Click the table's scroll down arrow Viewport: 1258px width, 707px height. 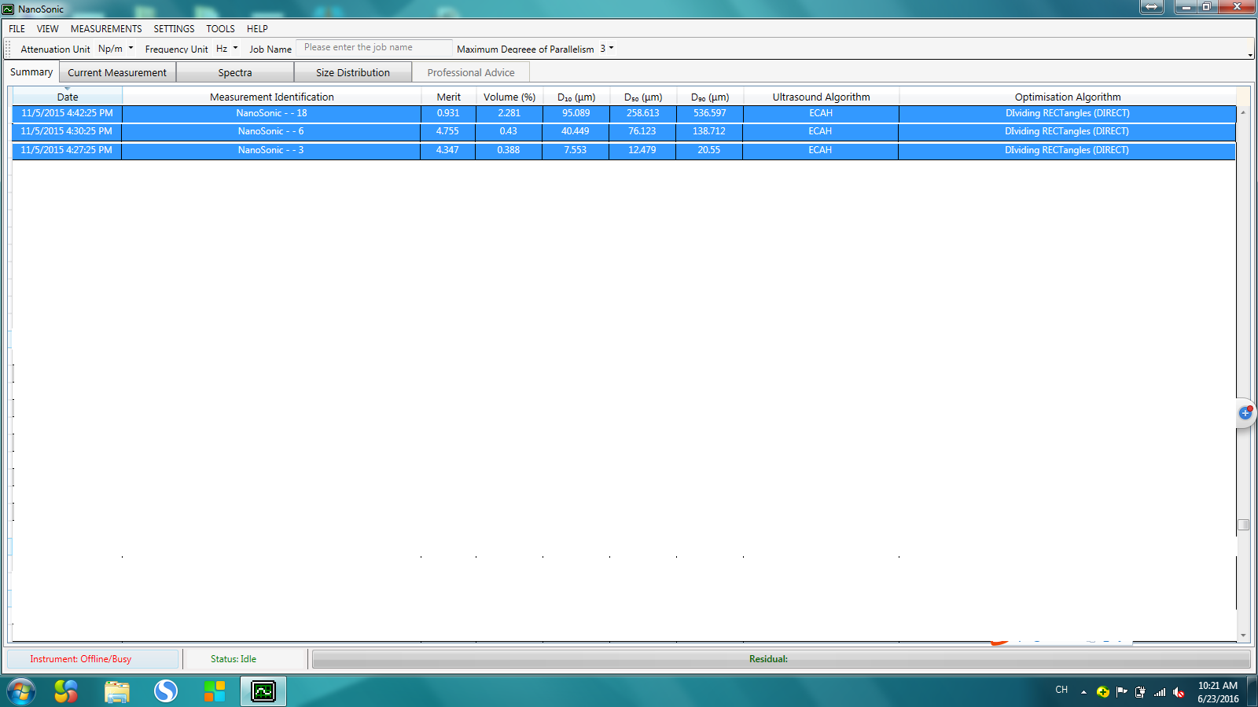coord(1243,635)
